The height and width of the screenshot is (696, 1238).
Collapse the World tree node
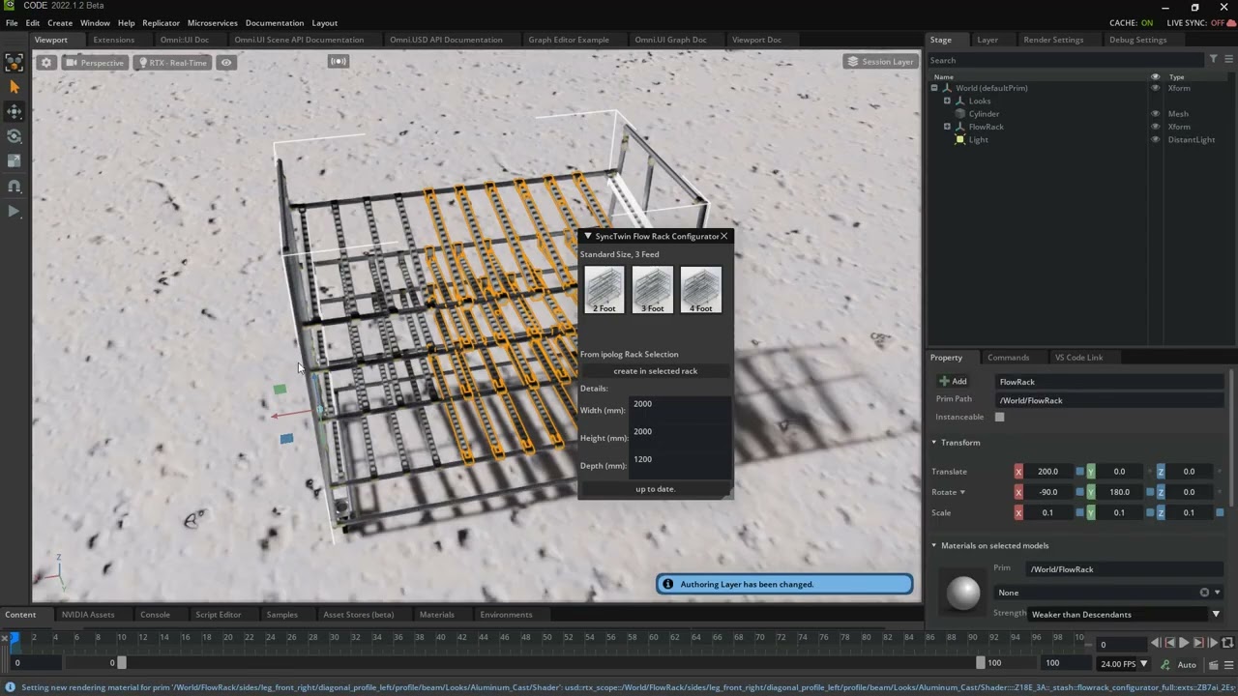934,88
